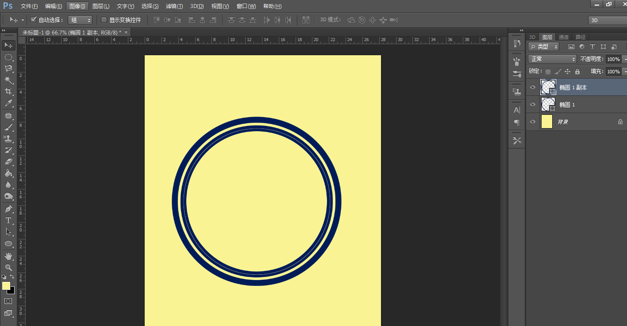Image resolution: width=627 pixels, height=326 pixels.
Task: Select the Eraser tool
Action: pyautogui.click(x=8, y=162)
